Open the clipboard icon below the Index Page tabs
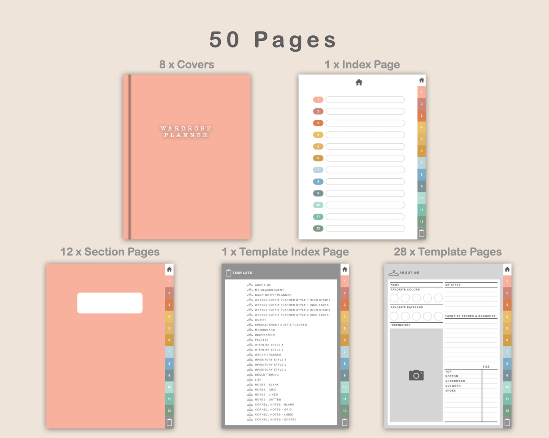The width and height of the screenshot is (549, 438). click(x=421, y=233)
